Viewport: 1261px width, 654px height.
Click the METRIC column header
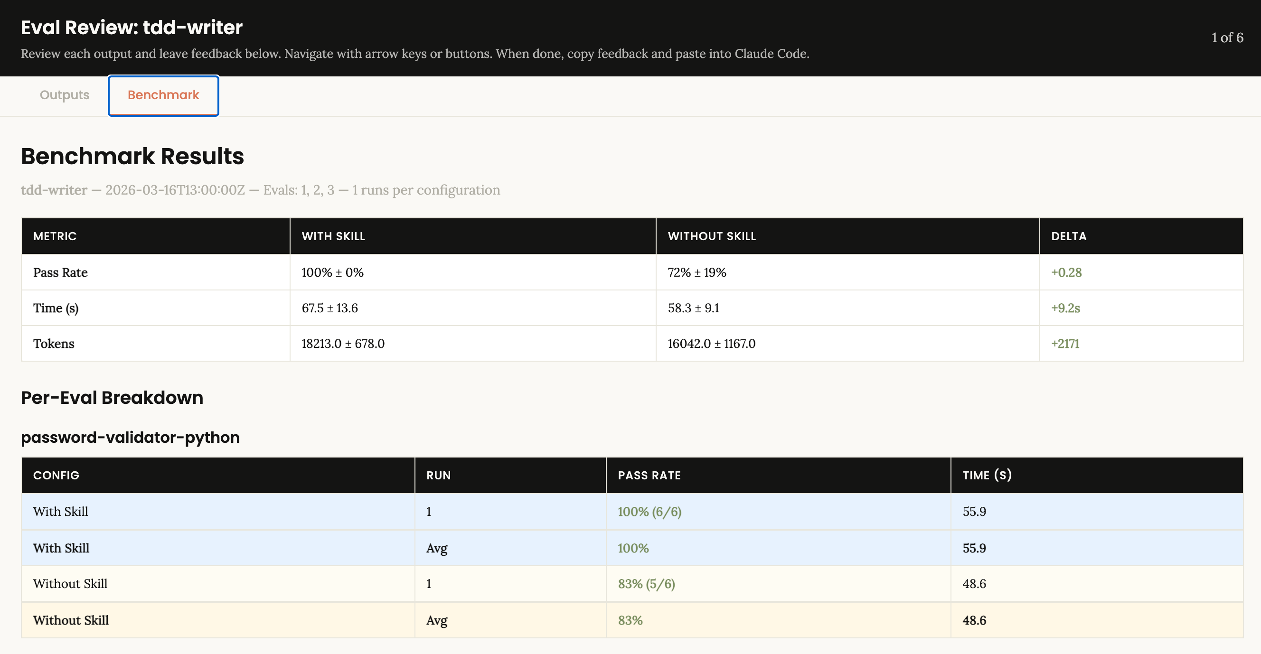coord(55,236)
